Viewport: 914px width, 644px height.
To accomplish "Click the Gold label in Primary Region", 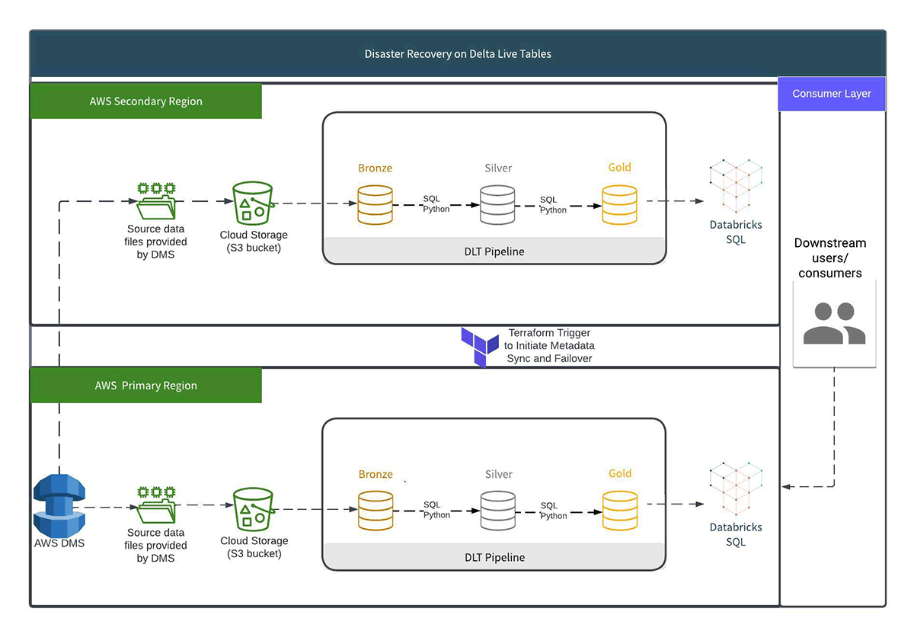I will 620,473.
